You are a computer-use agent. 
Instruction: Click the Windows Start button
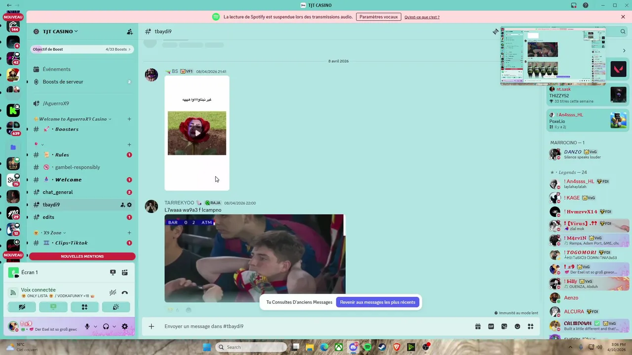207,347
